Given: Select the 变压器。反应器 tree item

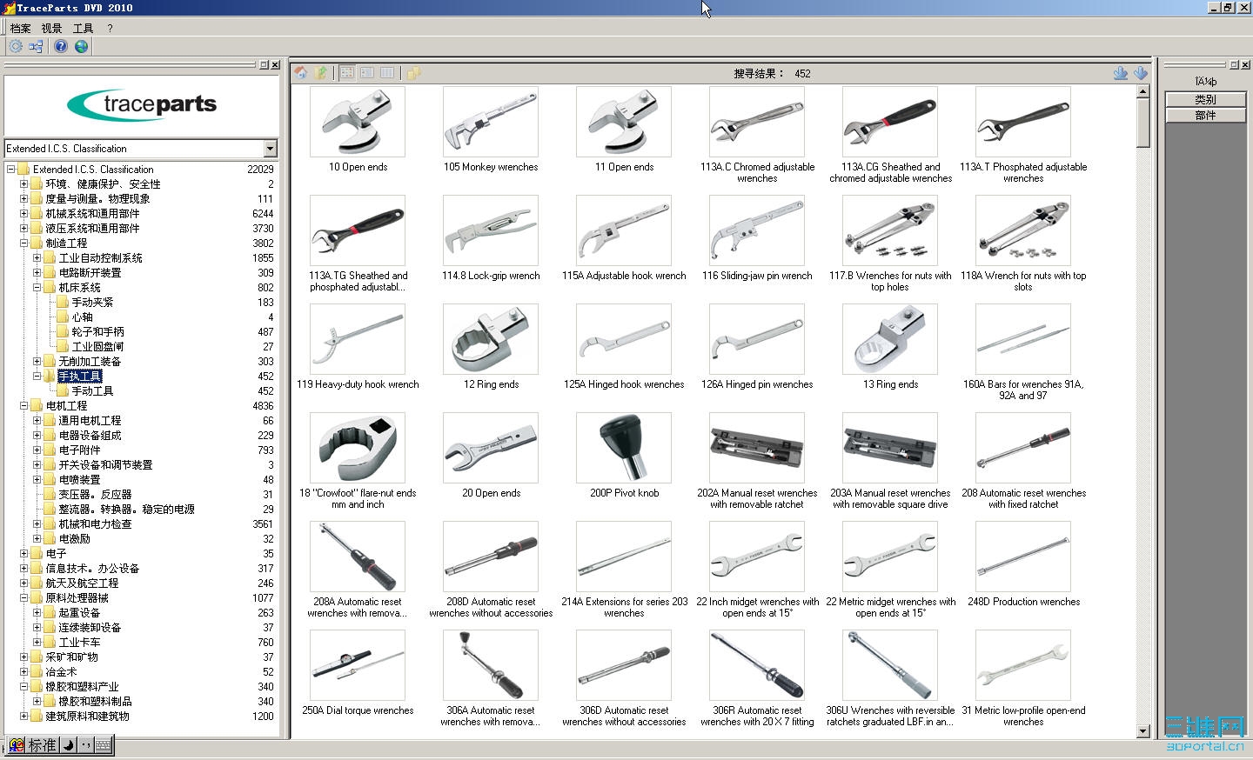Looking at the screenshot, I should tap(95, 495).
